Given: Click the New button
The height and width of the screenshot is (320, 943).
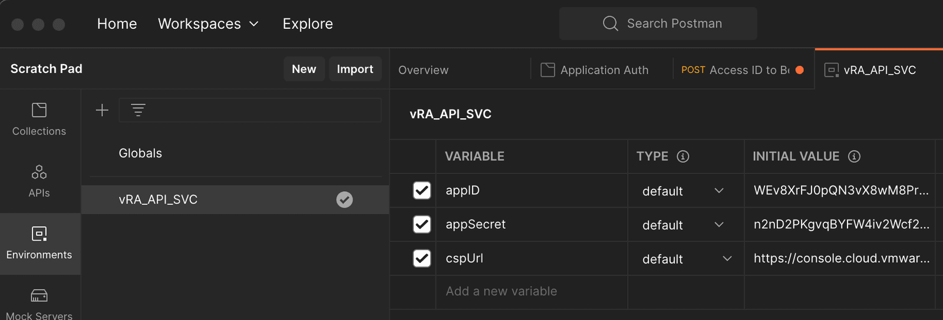Looking at the screenshot, I should pyautogui.click(x=304, y=69).
